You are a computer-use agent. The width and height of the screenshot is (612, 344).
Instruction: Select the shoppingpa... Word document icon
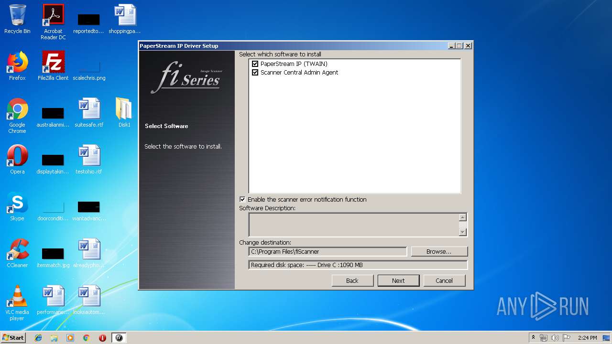tap(125, 19)
